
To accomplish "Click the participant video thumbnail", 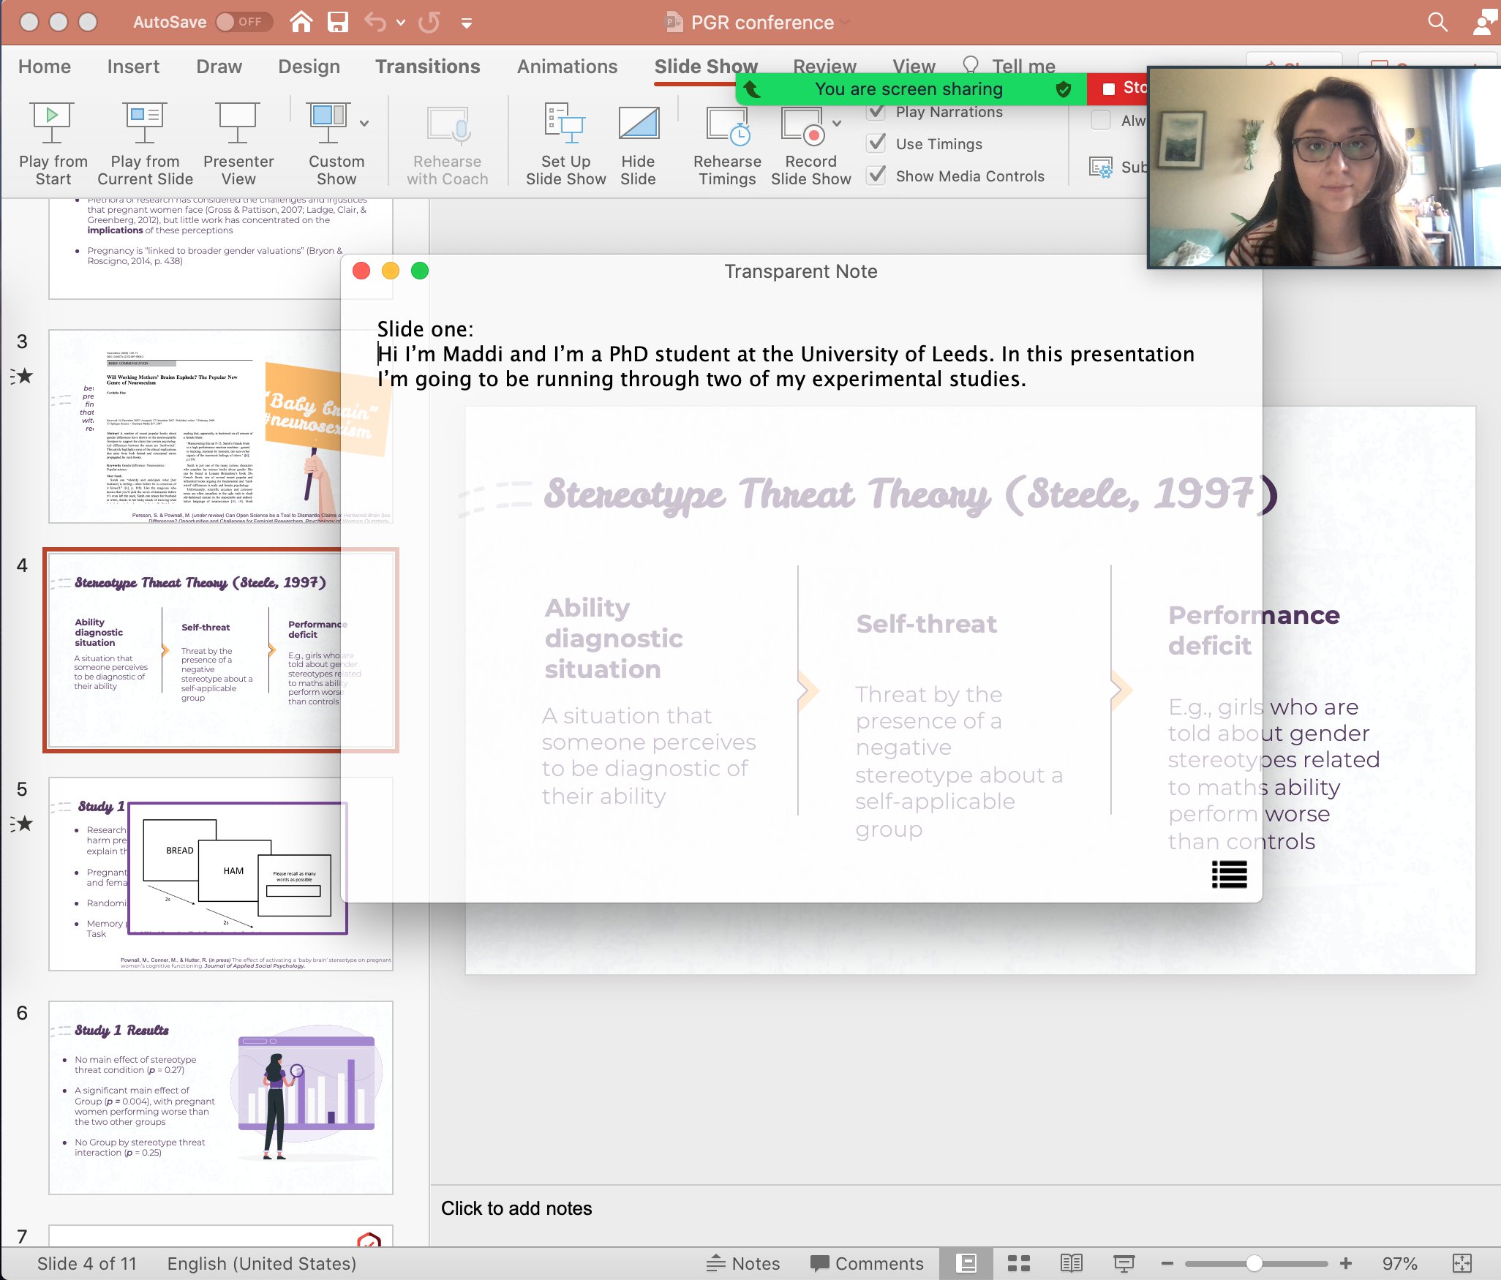I will pyautogui.click(x=1325, y=167).
